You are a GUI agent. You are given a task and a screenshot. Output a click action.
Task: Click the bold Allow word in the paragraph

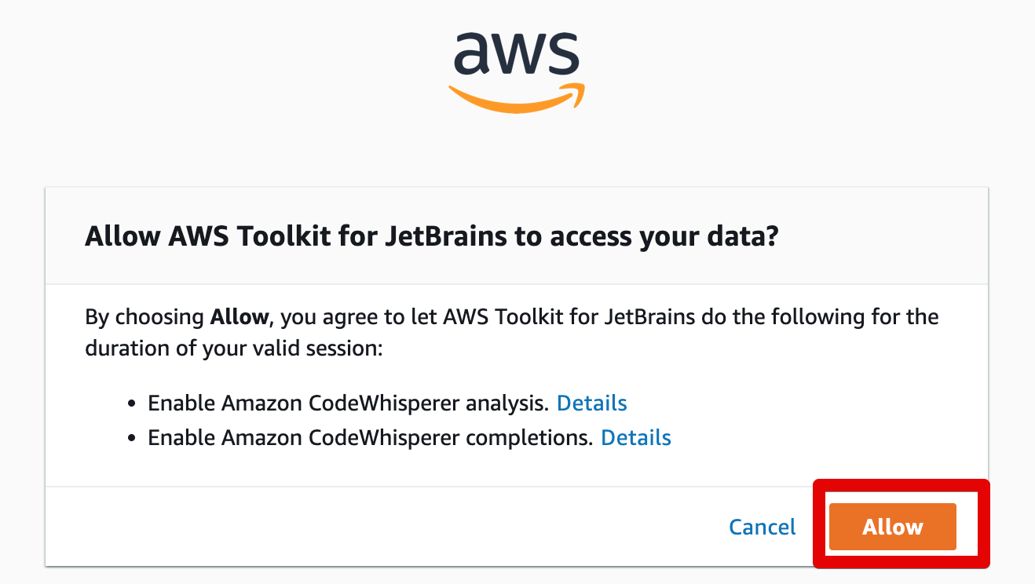(x=240, y=318)
